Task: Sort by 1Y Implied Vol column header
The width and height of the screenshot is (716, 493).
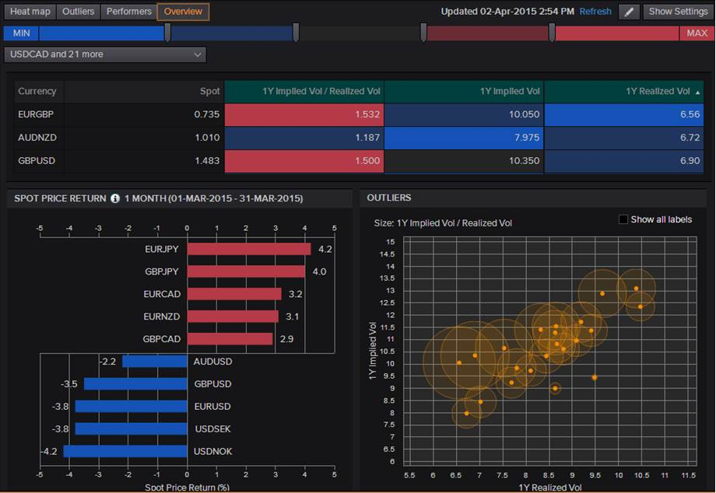Action: [464, 91]
